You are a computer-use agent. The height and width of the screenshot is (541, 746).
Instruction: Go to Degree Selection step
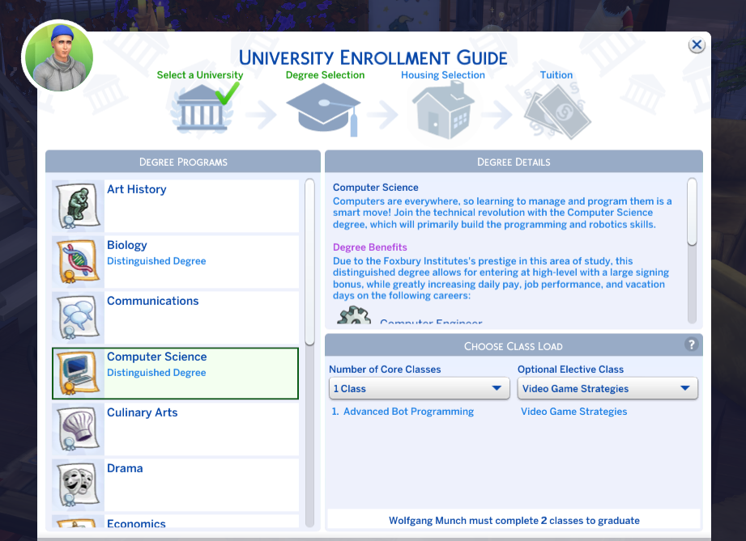tap(325, 75)
